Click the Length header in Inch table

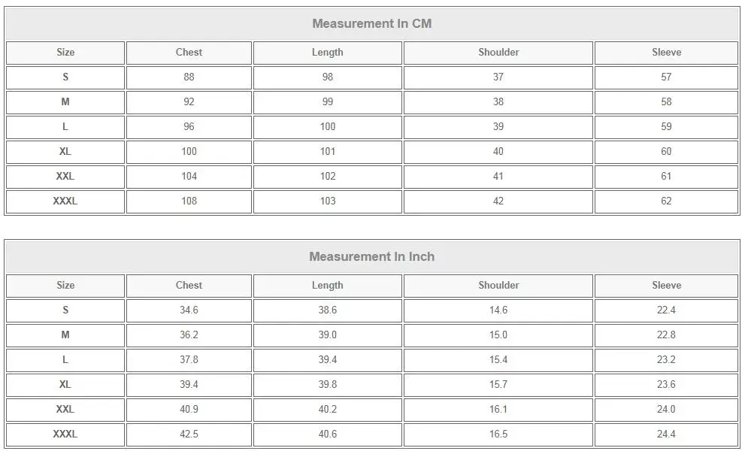click(328, 286)
